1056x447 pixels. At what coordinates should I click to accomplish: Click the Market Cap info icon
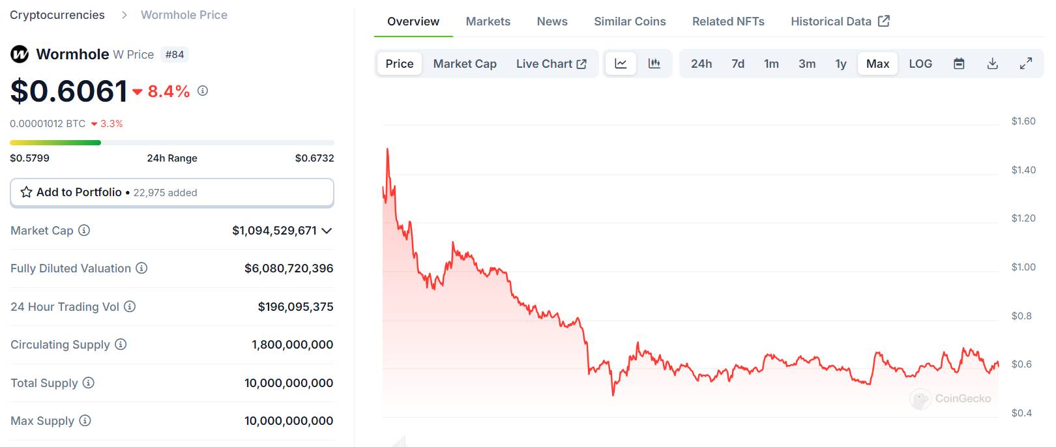coord(84,230)
